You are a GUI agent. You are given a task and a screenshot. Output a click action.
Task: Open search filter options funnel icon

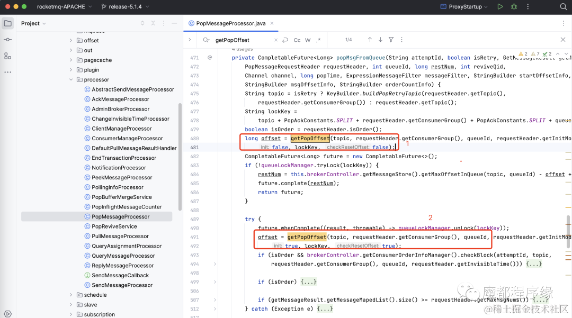pyautogui.click(x=391, y=40)
